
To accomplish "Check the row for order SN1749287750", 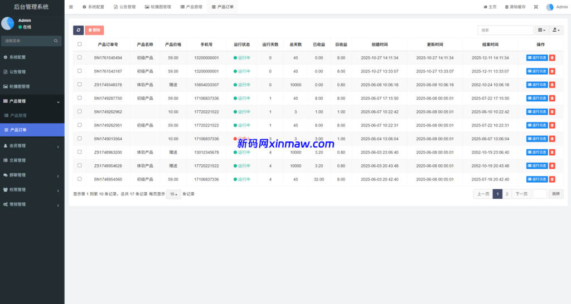I will point(79,98).
